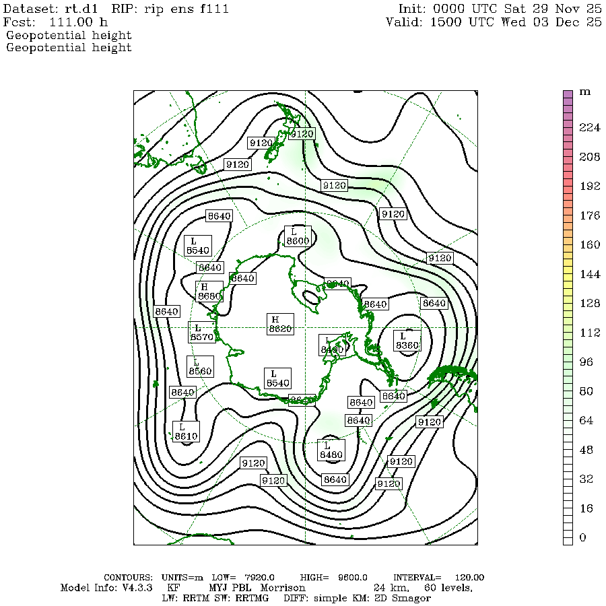Select the 'LW: RRTM' footer text
Viewport: 606px width, 606px height.
[184, 599]
